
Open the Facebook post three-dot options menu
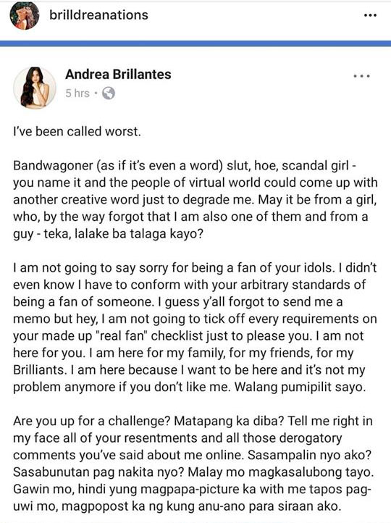click(x=361, y=76)
